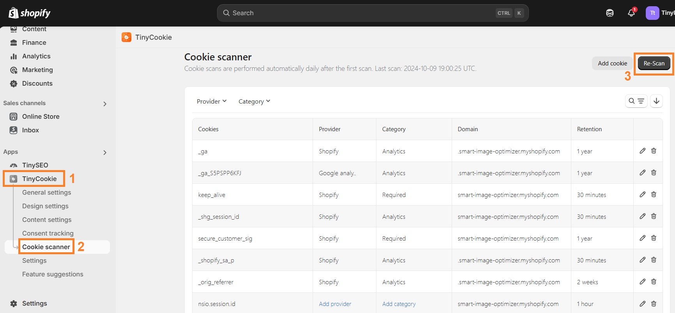Open the Sidekick assistant icon in the top bar

tap(610, 13)
